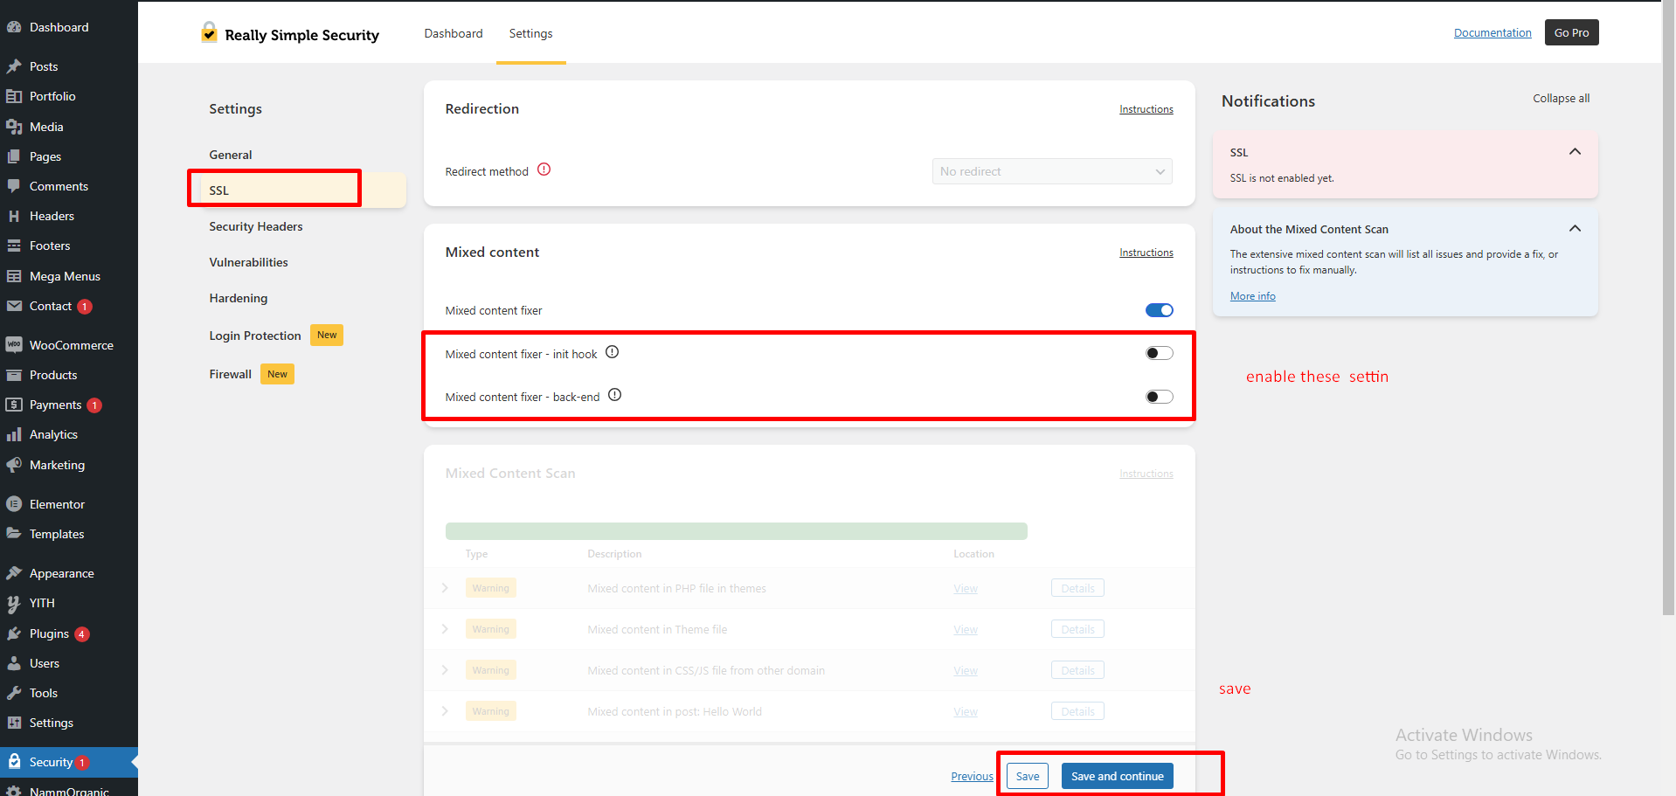Click the Redirect method info icon

(x=544, y=170)
